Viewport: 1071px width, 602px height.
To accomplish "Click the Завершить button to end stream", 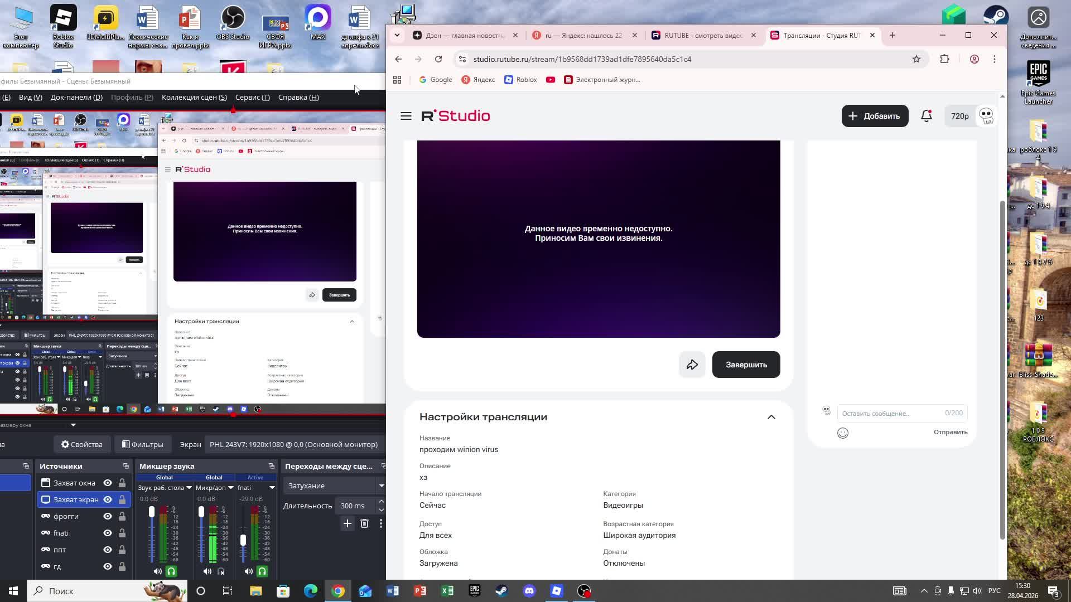I will point(746,365).
